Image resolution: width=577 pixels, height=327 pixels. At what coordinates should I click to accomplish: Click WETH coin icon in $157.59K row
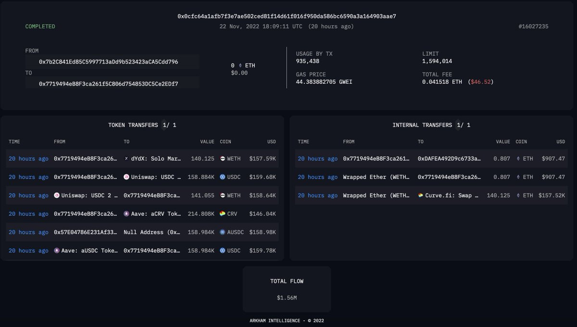coord(223,159)
